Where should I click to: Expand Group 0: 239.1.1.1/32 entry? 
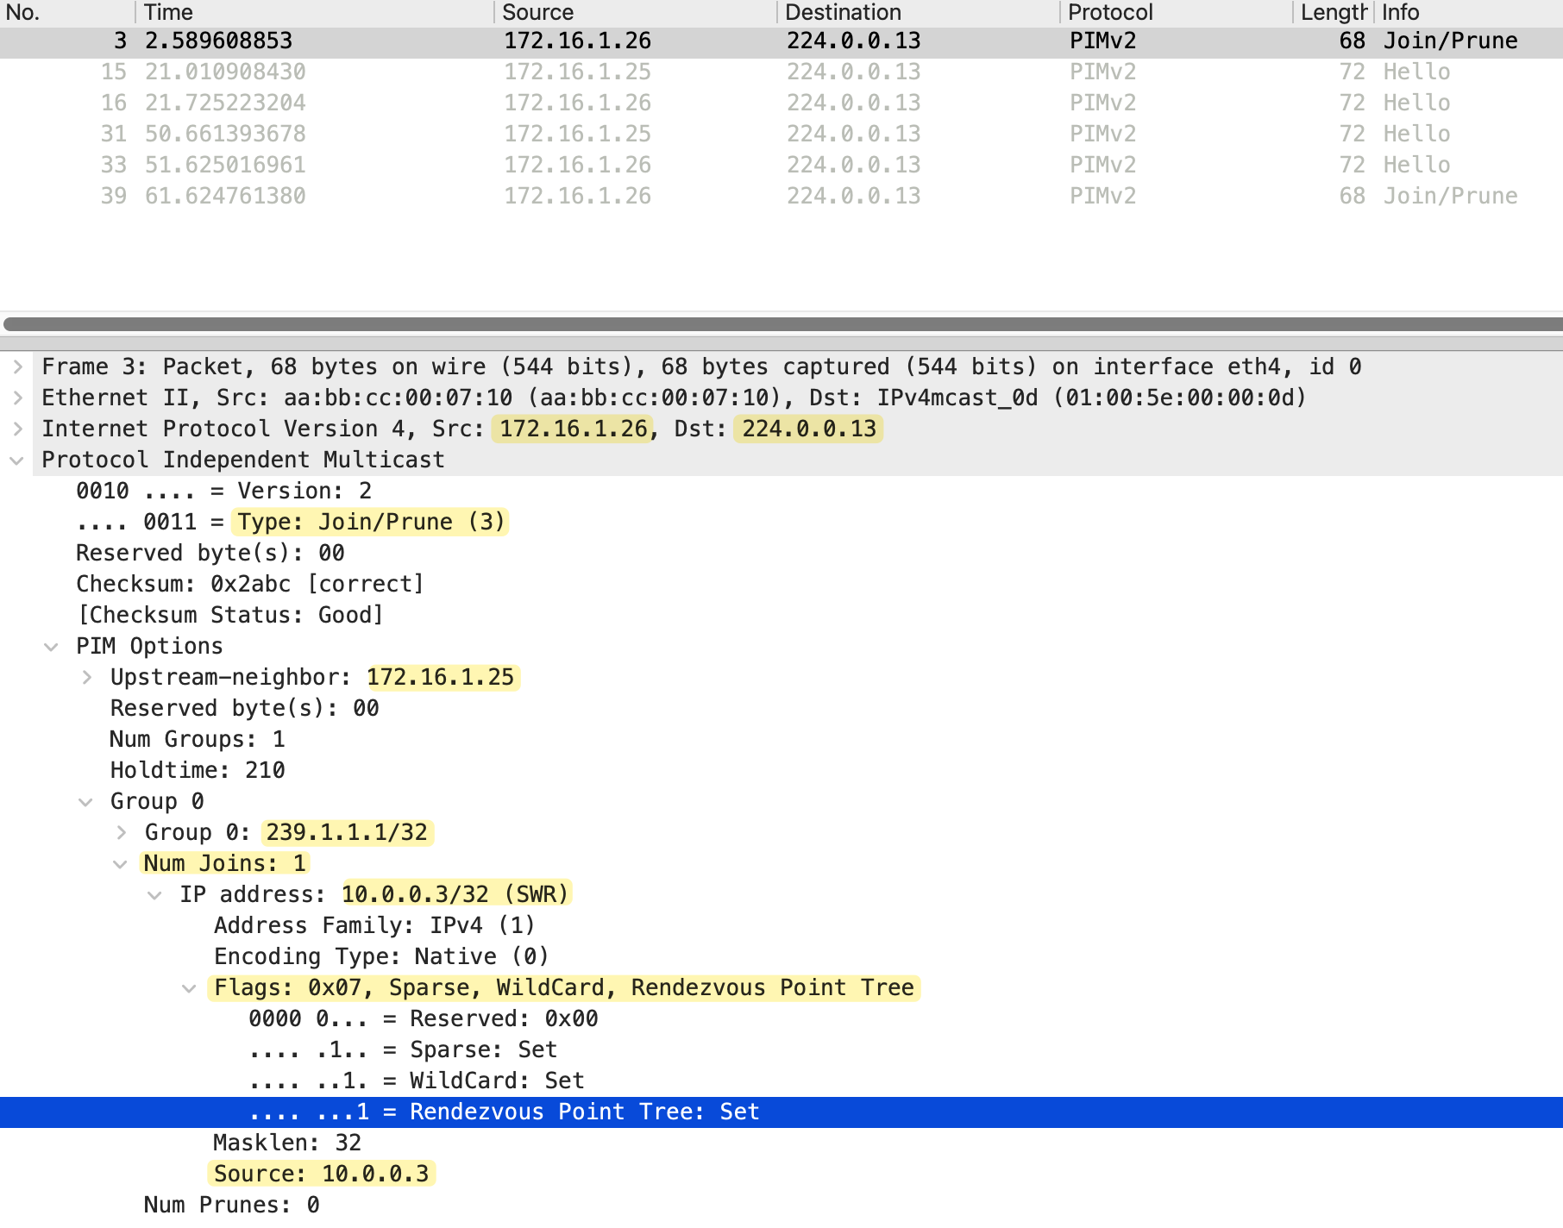tap(121, 833)
